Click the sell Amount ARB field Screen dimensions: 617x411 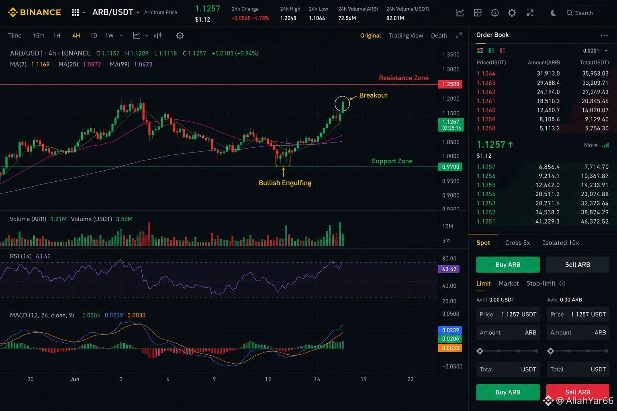tap(578, 332)
